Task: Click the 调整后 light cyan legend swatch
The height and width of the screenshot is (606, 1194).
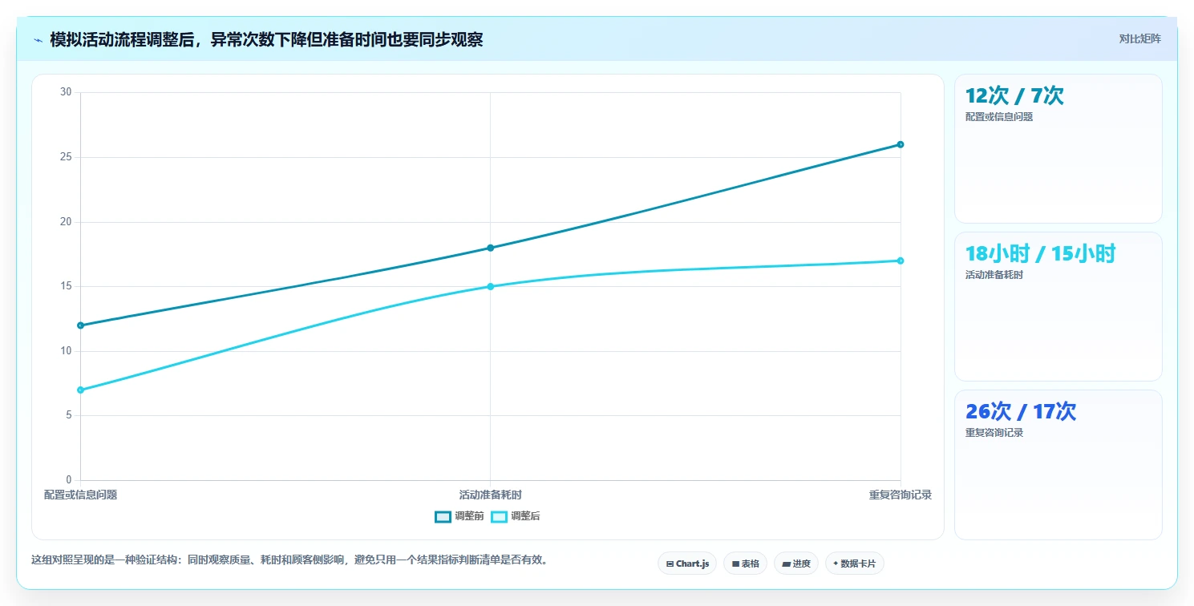Action: pyautogui.click(x=500, y=516)
